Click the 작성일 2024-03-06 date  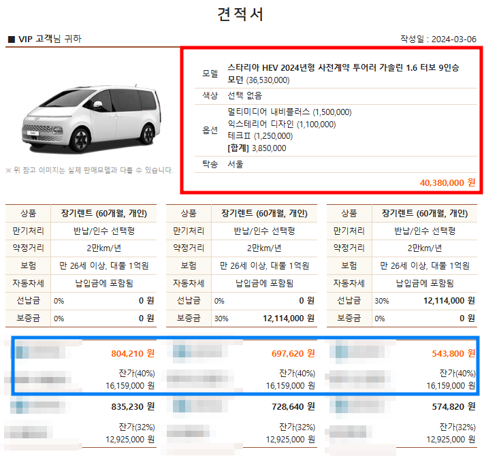click(438, 39)
